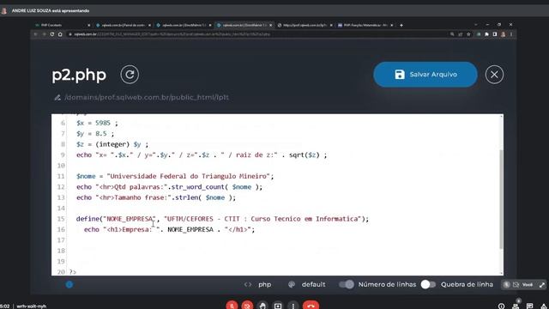
Task: Click the present screen button in Meet
Action: click(278, 306)
